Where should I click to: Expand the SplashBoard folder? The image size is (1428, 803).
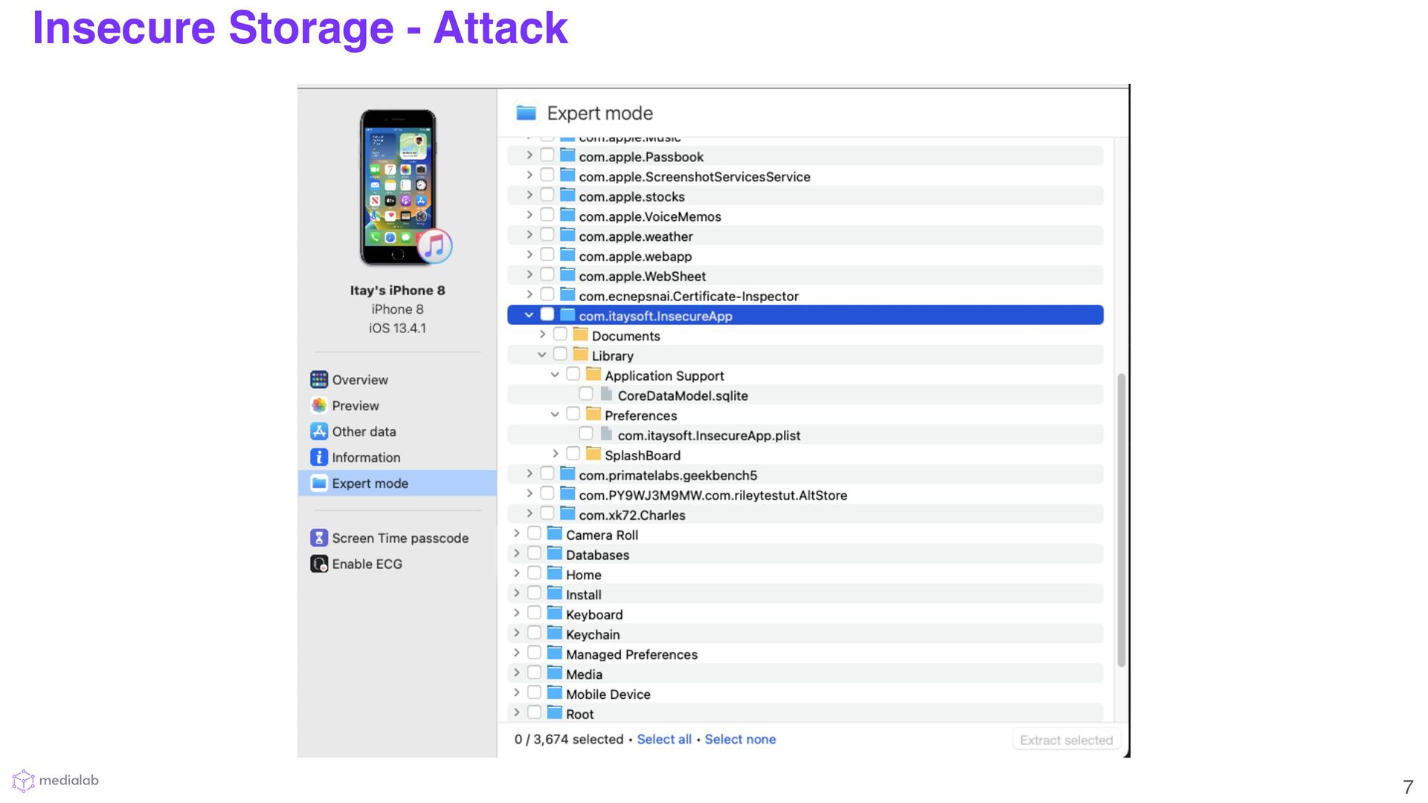click(x=555, y=454)
